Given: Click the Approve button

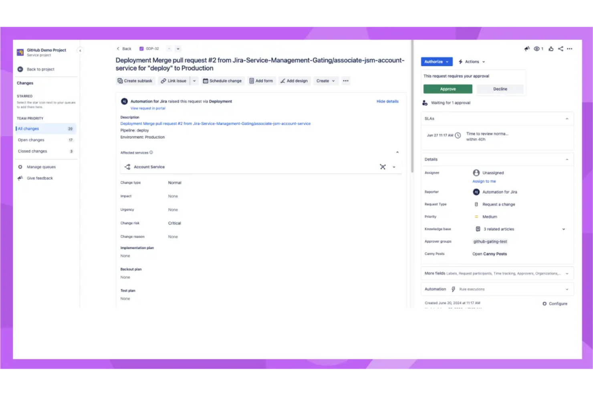Looking at the screenshot, I should (448, 89).
